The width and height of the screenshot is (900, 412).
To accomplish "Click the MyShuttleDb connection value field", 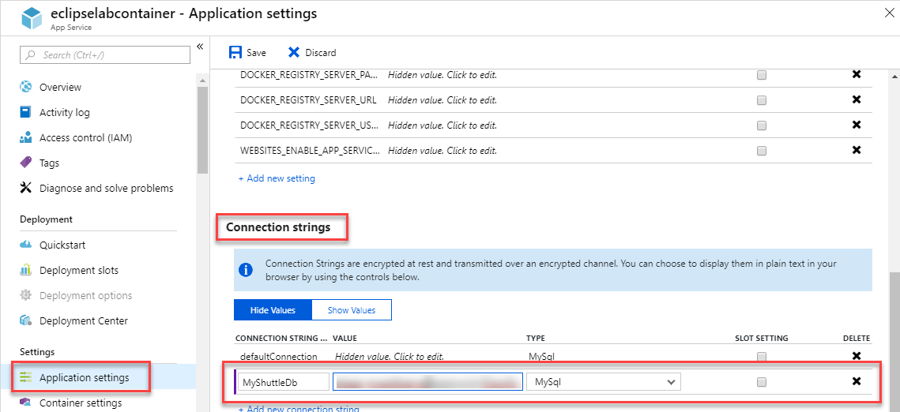I will coord(427,382).
